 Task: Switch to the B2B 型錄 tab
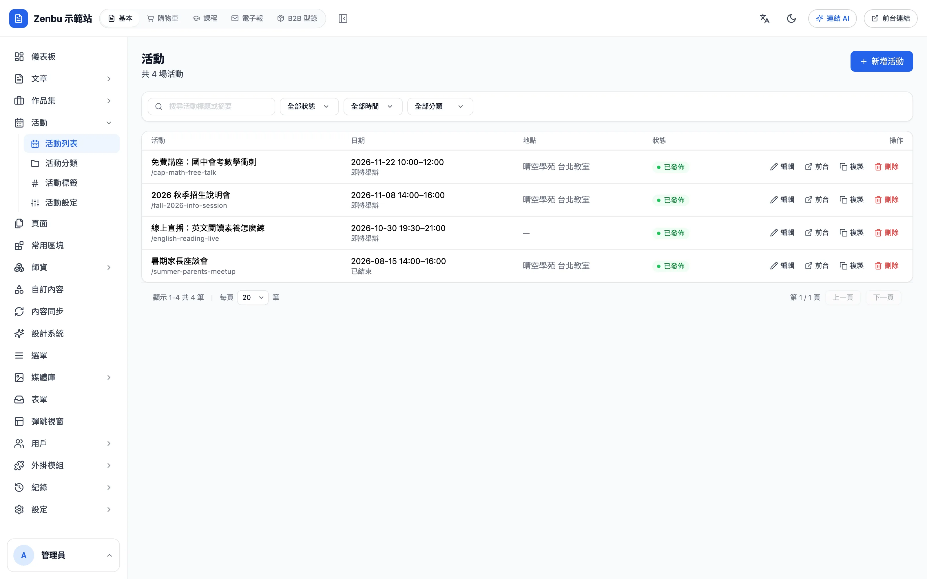click(x=297, y=18)
